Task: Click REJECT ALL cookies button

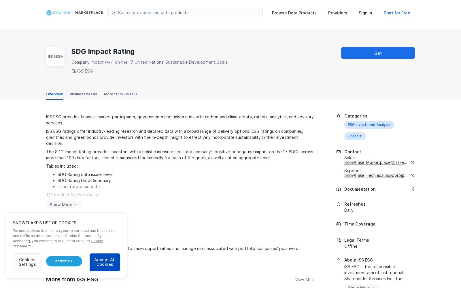Action: [x=64, y=261]
